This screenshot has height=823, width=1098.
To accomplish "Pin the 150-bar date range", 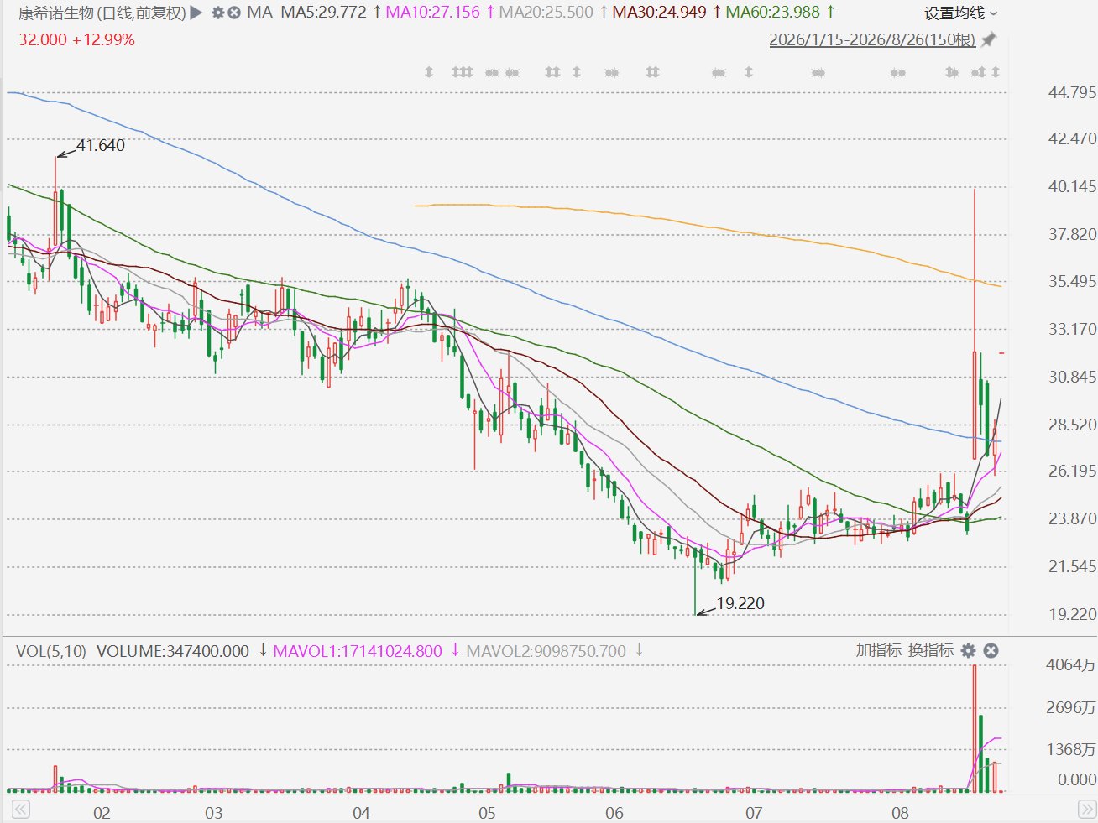I will click(989, 40).
